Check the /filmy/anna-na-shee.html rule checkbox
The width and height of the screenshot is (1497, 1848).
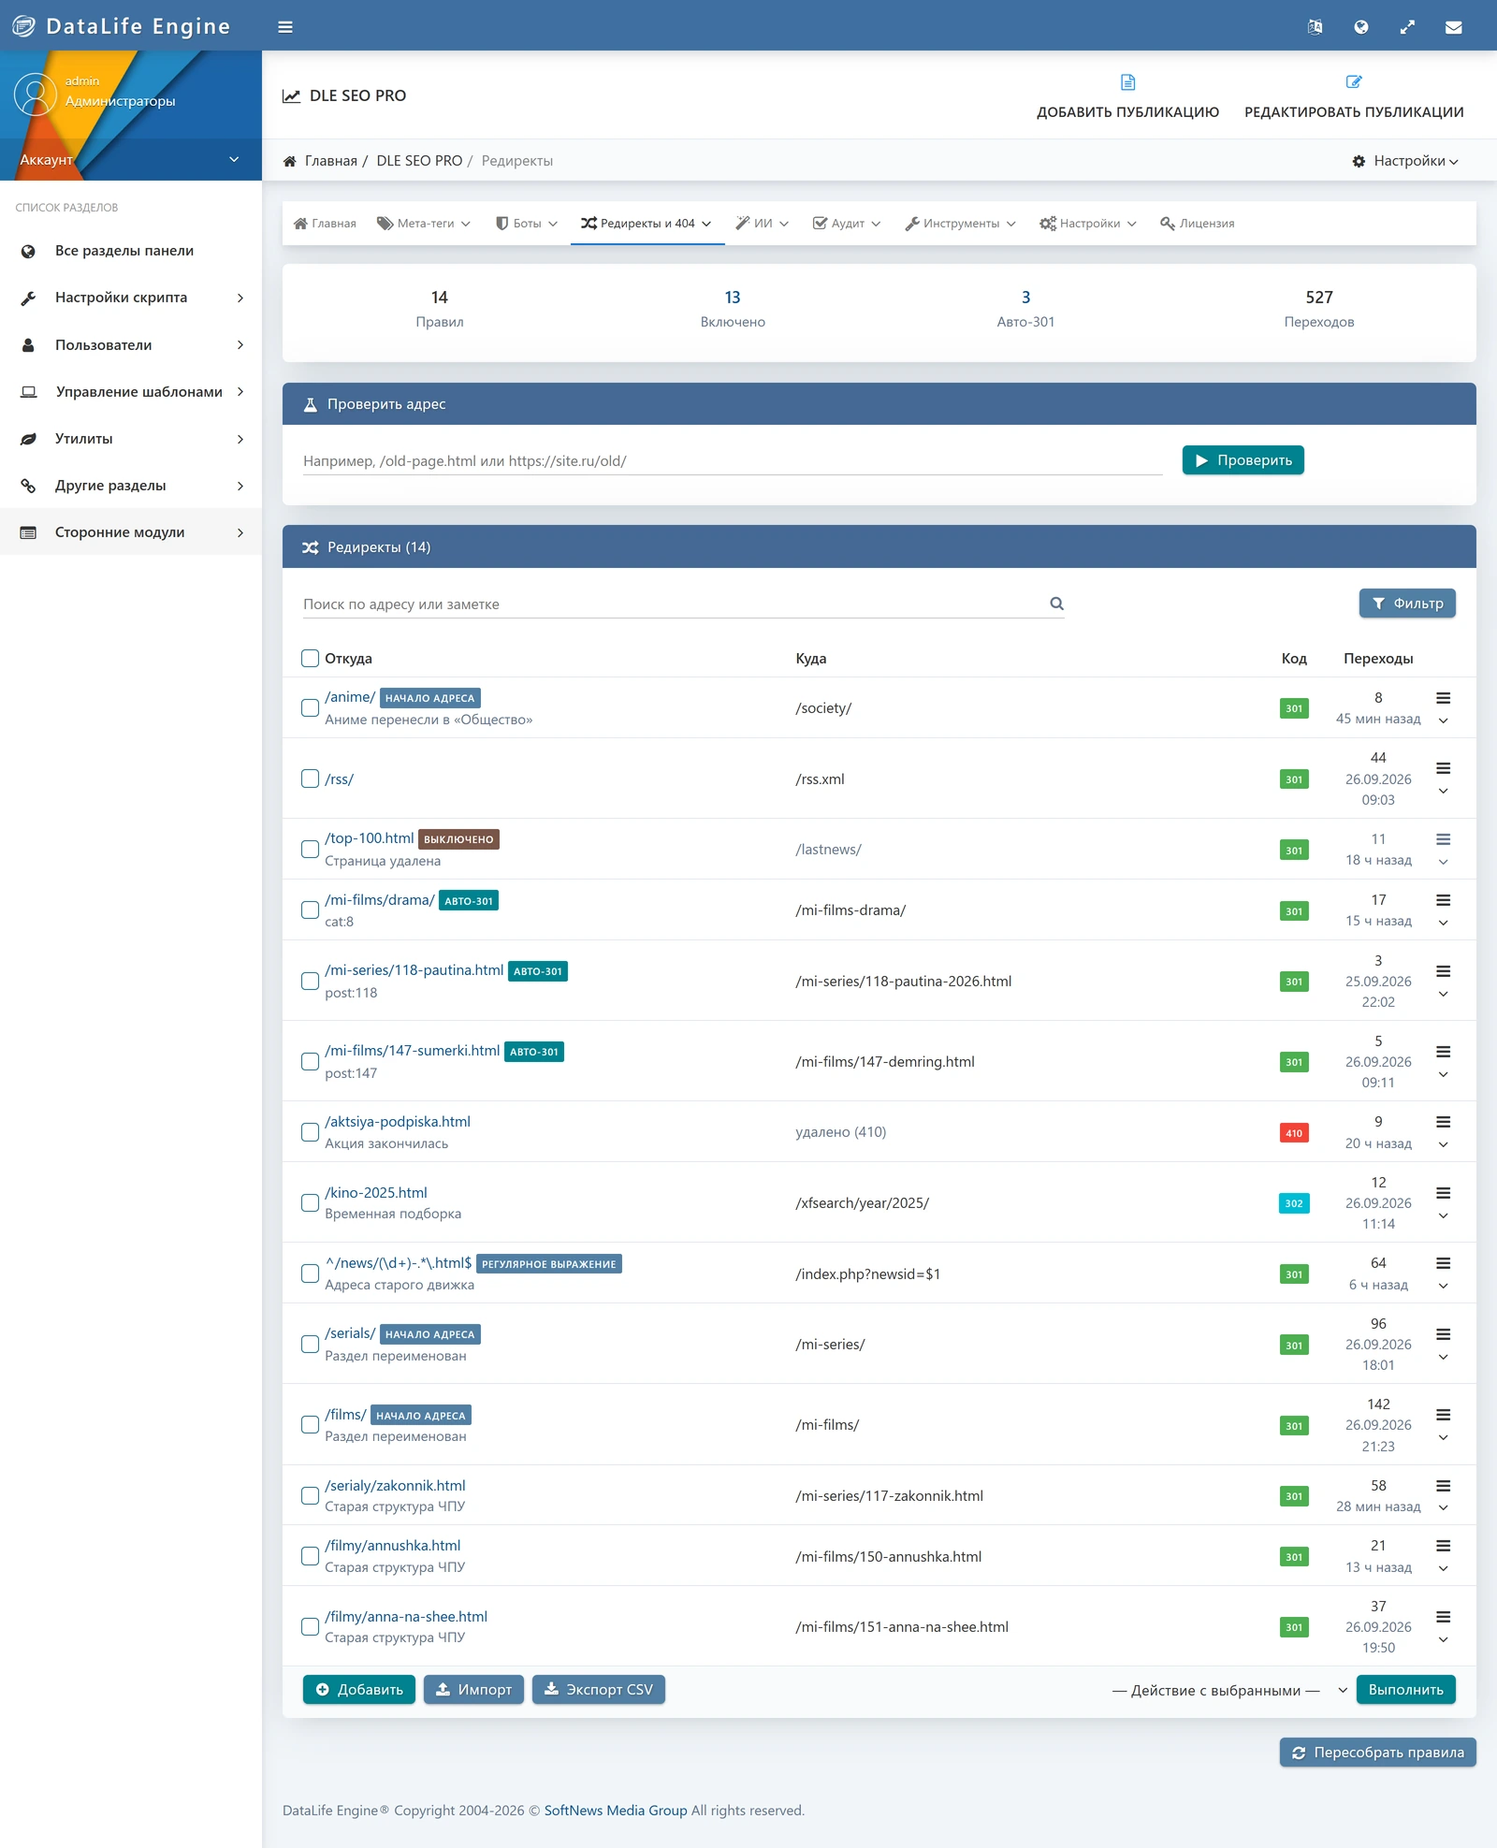pyautogui.click(x=310, y=1626)
